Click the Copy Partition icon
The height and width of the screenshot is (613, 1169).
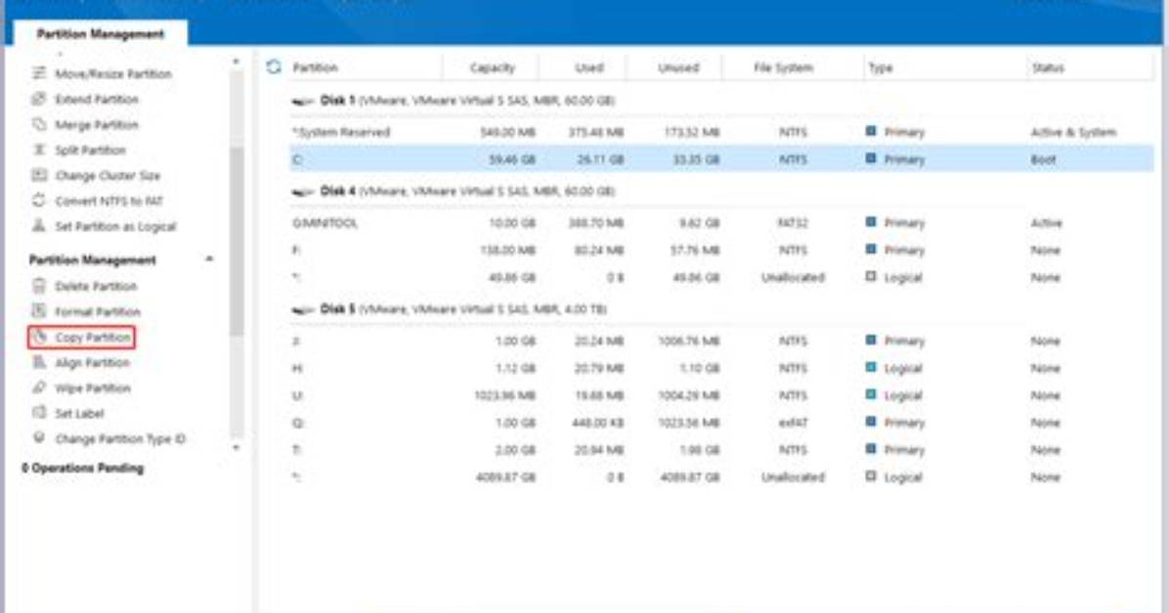(39, 337)
